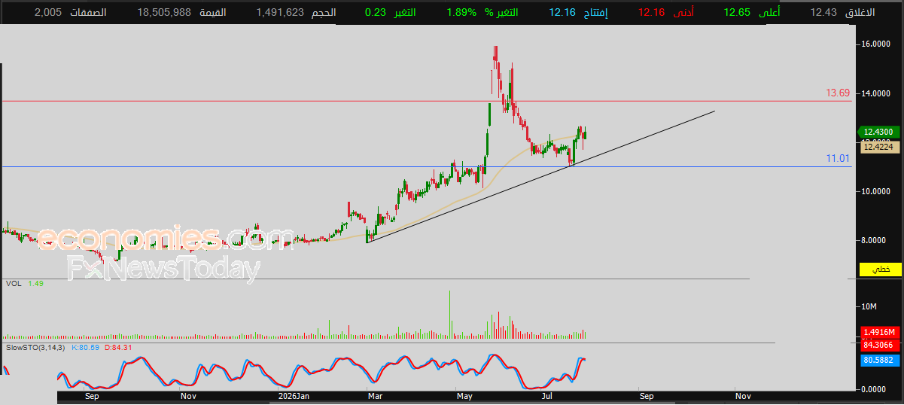Select the red 1.4916M volume tag
Viewport: 904px width, 405px height.
[x=878, y=332]
